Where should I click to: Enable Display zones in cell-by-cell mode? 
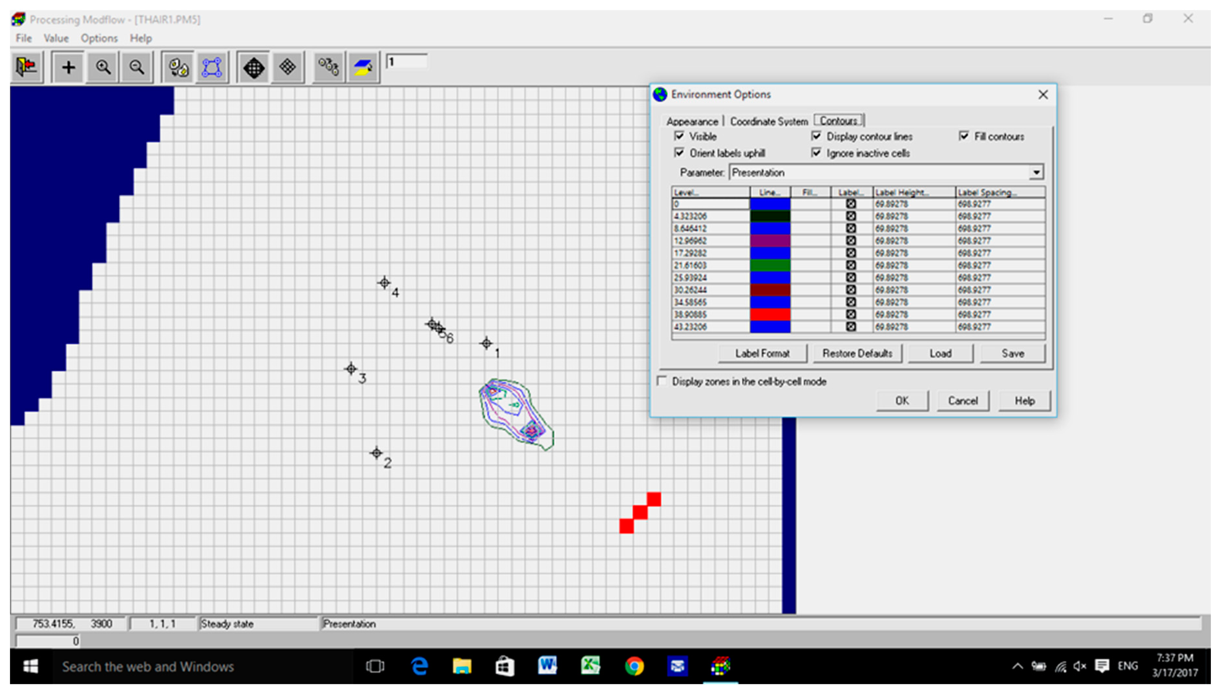coord(662,381)
